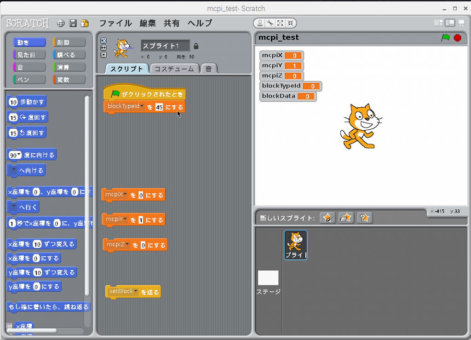This screenshot has height=340, width=471.
Task: Open the blockTypeId variable dropdown
Action: point(142,107)
